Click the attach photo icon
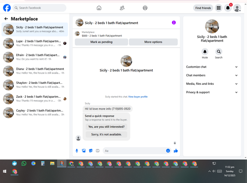Image resolution: width=247 pixels, height=183 pixels. click(84, 150)
